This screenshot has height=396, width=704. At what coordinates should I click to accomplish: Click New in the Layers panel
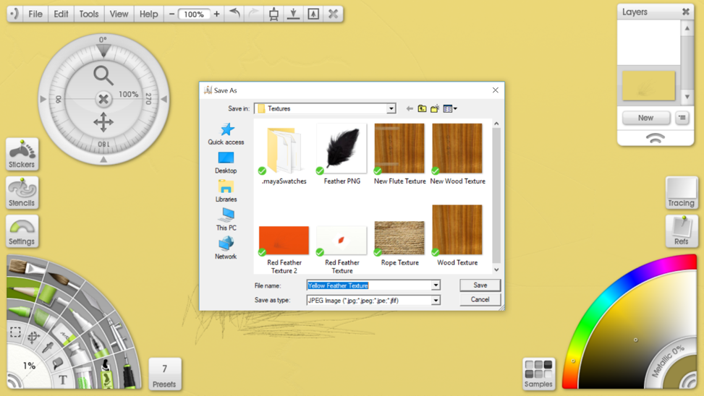(x=646, y=118)
